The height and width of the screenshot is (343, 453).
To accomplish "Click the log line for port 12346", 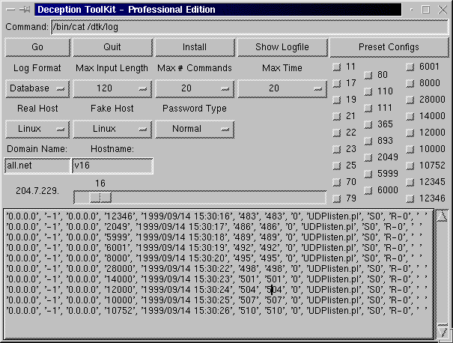I will (216, 216).
